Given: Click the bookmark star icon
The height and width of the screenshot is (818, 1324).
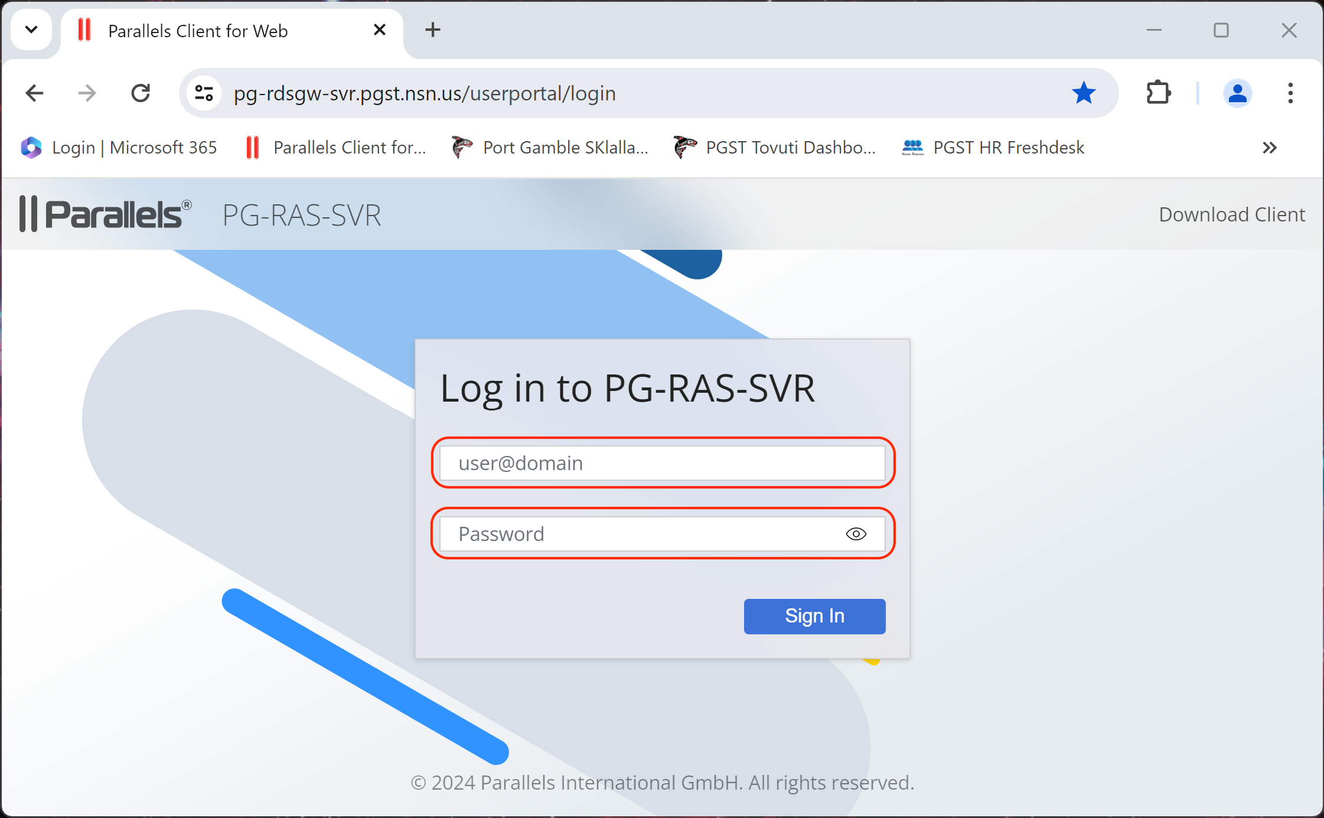Looking at the screenshot, I should 1084,93.
